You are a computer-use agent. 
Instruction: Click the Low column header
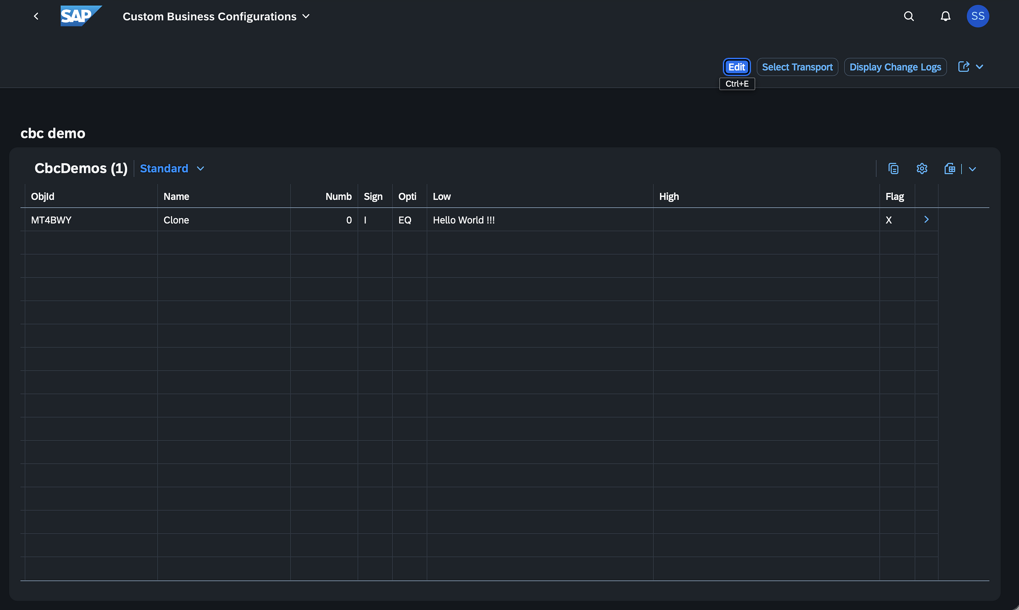point(540,196)
